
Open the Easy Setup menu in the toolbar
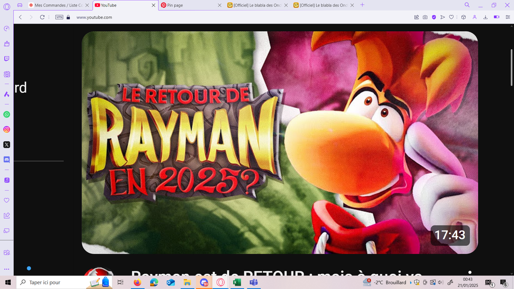pos(507,17)
